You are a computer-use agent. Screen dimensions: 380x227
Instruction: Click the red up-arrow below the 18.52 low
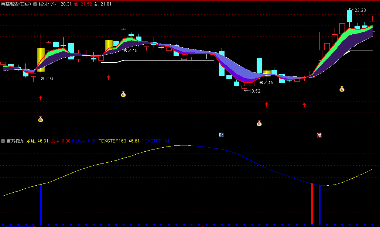(x=267, y=104)
